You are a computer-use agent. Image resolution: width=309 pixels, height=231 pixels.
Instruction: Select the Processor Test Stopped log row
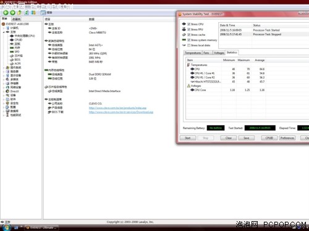264,34
